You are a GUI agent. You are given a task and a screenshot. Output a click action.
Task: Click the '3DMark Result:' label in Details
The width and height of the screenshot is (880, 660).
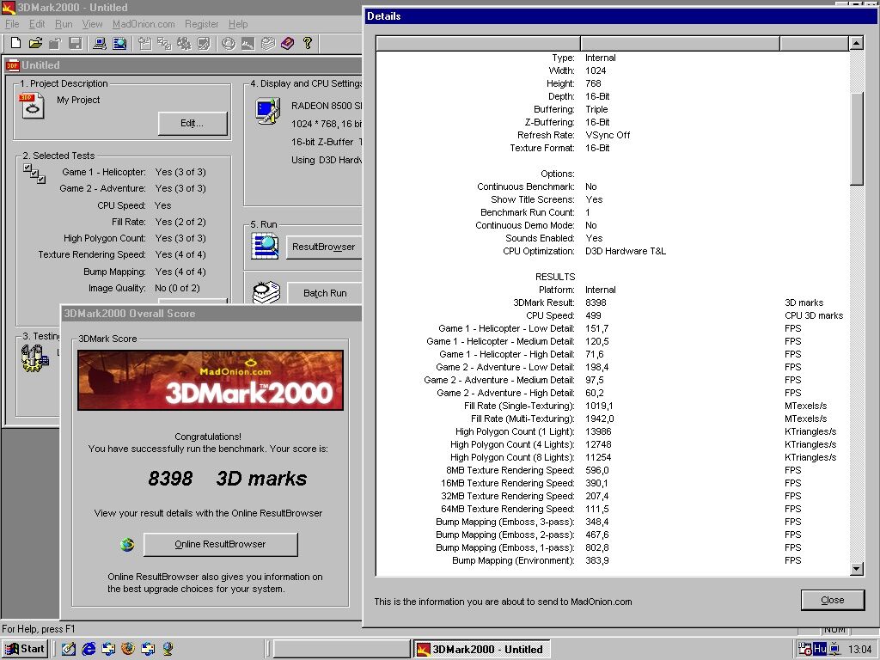point(544,302)
